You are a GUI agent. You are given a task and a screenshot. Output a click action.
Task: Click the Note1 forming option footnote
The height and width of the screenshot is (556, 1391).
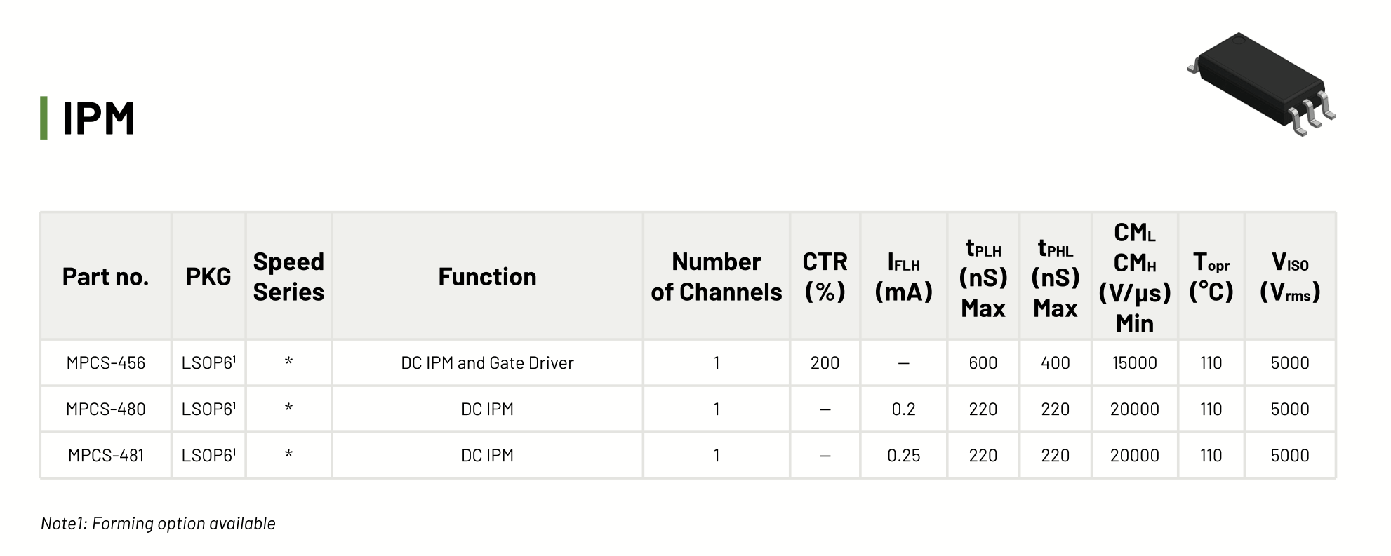tap(158, 524)
